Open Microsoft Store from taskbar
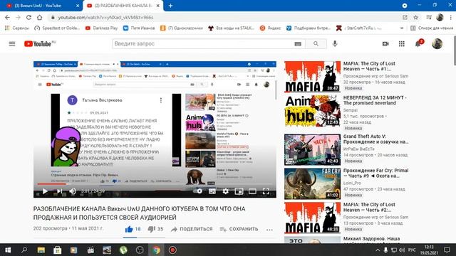Image resolution: width=456 pixels, height=256 pixels. tap(57, 250)
